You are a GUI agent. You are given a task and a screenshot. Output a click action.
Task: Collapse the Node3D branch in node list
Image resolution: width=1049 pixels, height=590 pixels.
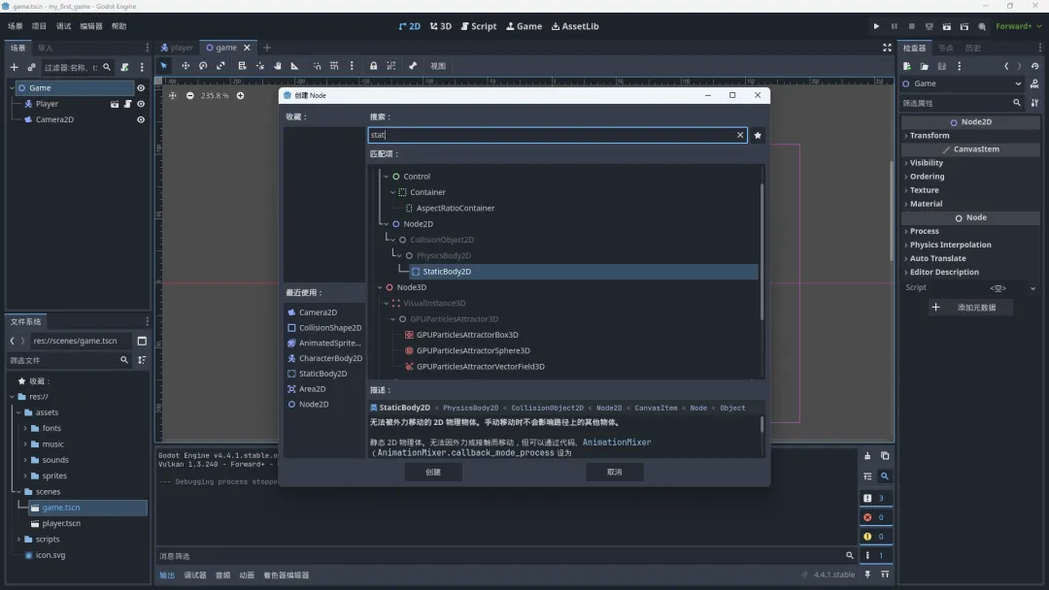point(380,287)
